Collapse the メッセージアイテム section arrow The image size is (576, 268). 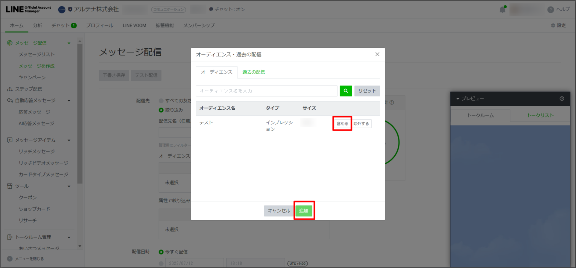(x=69, y=140)
